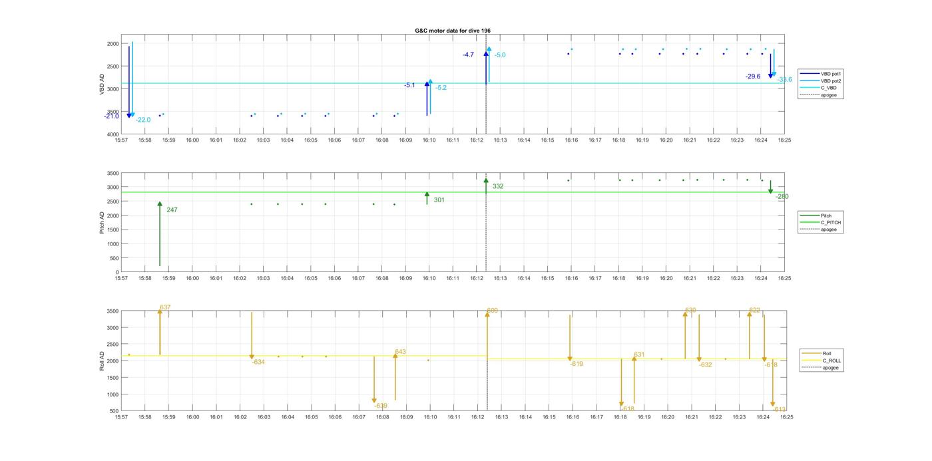This screenshot has height=461, width=932.
Task: Click the "-619" roll annotation
Action: [577, 364]
